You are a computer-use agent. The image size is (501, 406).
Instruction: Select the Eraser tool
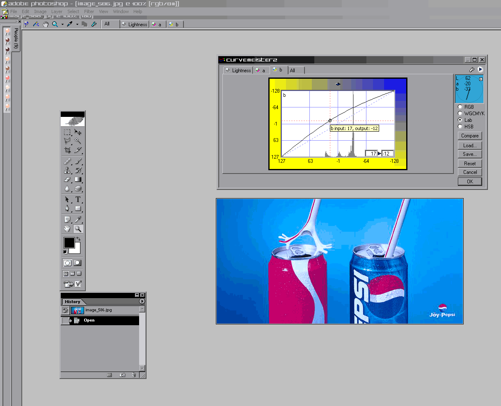click(x=67, y=179)
